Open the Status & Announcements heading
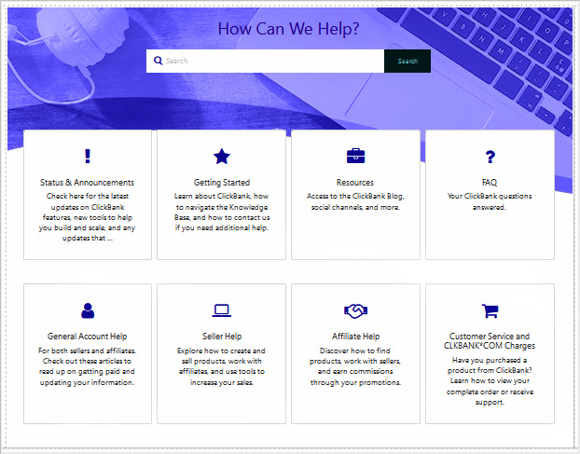The image size is (580, 454). 88,183
